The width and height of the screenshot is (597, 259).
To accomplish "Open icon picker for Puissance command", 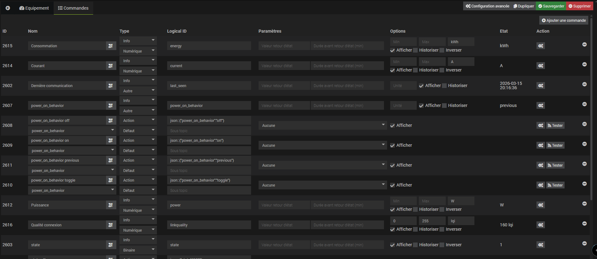I will (x=111, y=205).
